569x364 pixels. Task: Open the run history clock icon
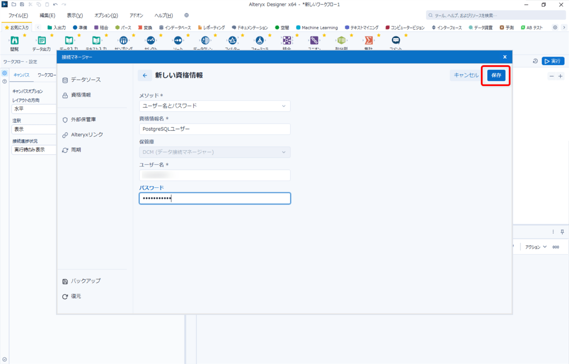pyautogui.click(x=535, y=61)
